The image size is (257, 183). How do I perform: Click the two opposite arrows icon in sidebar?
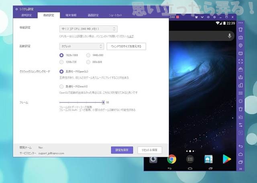(x=241, y=125)
